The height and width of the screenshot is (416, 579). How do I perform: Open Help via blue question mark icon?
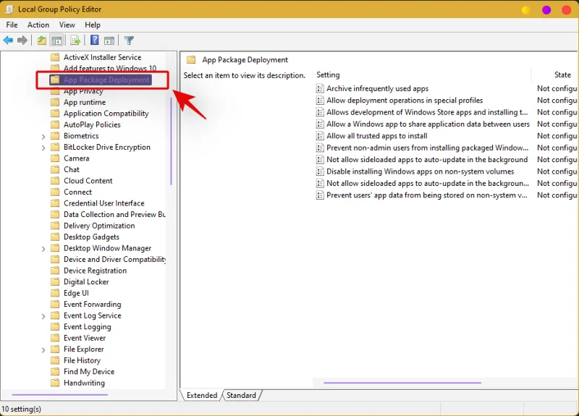pos(95,41)
